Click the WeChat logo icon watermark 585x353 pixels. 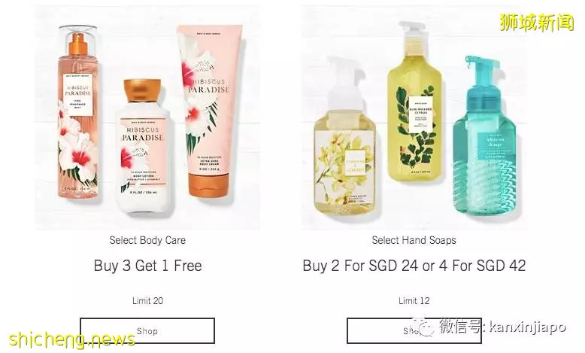pos(423,327)
